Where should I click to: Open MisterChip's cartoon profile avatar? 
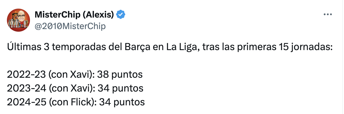click(18, 20)
